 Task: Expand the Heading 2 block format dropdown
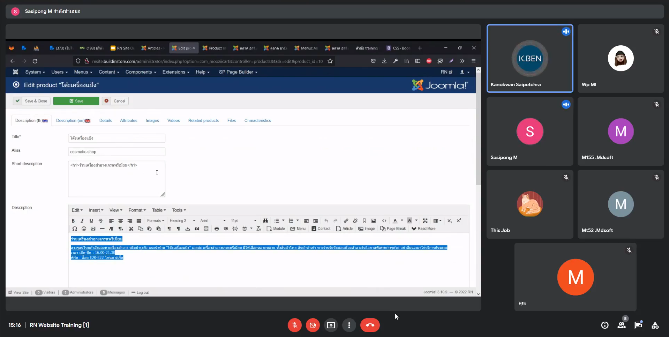tap(182, 221)
